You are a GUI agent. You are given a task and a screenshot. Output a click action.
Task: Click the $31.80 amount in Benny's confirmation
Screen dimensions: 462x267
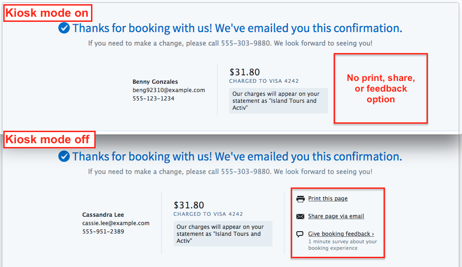click(x=245, y=72)
